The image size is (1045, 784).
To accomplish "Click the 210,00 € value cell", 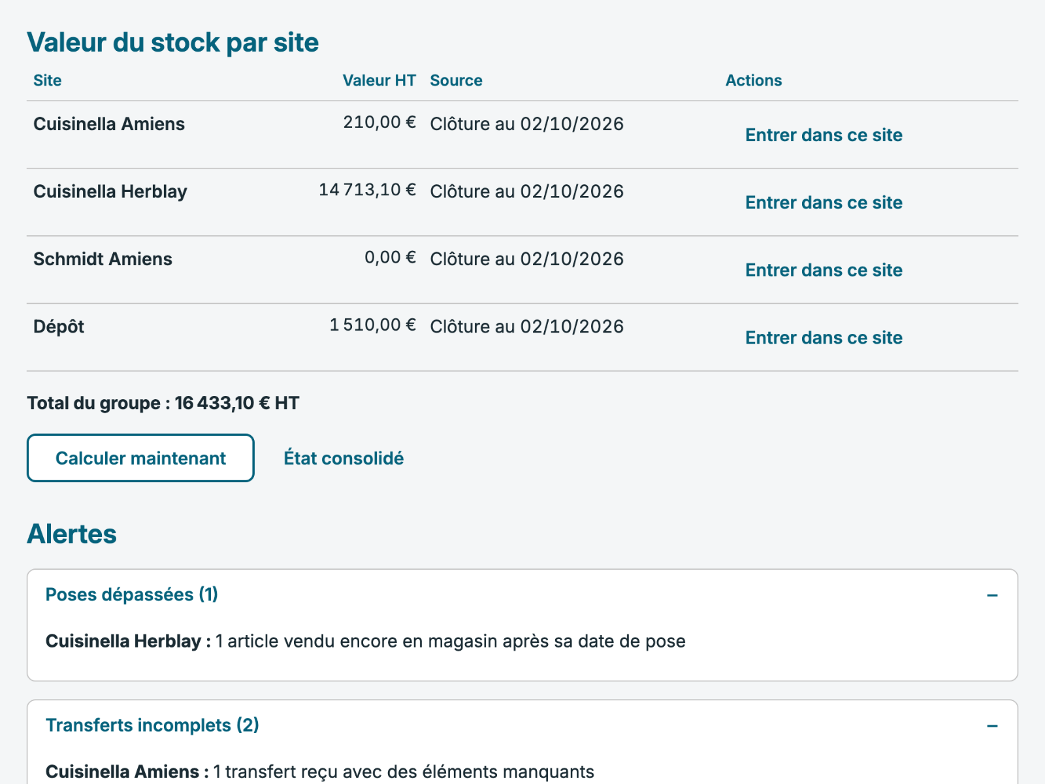I will [379, 122].
